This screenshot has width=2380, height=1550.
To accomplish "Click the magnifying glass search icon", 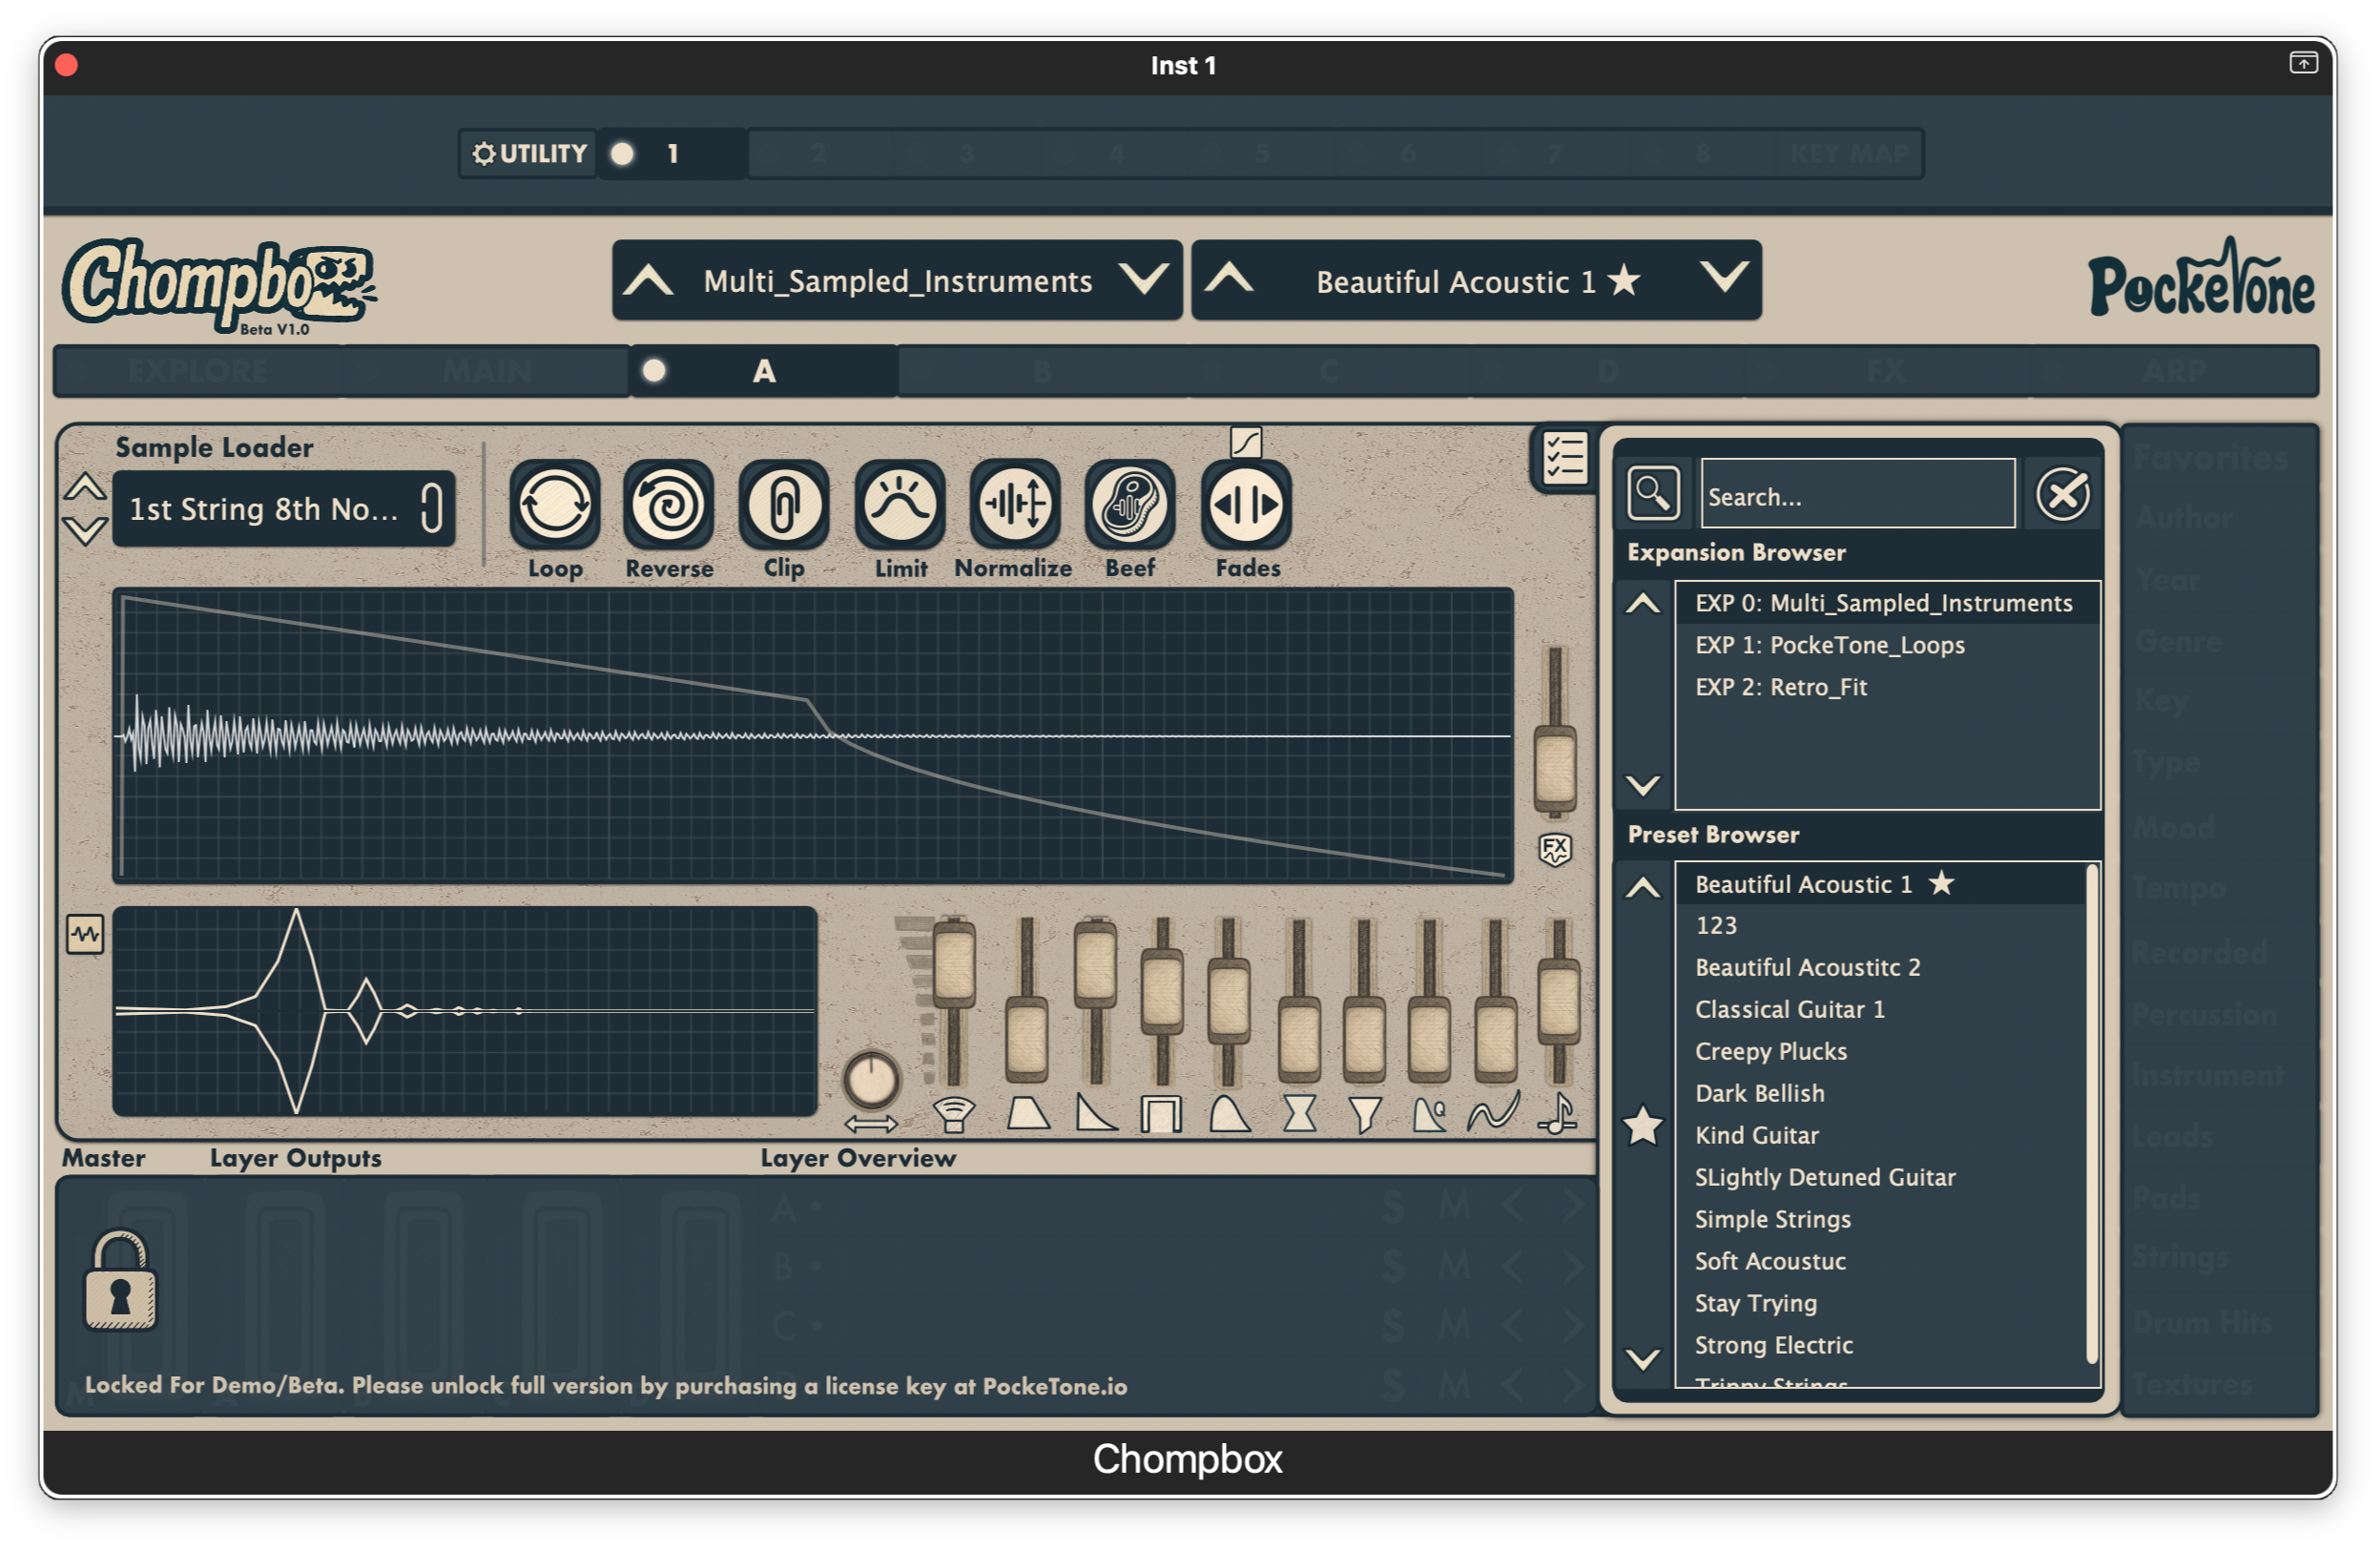I will tap(1653, 493).
